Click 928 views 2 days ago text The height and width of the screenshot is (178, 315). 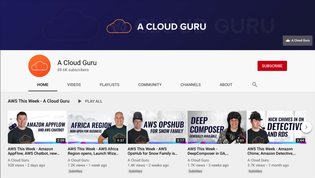pos(26,165)
